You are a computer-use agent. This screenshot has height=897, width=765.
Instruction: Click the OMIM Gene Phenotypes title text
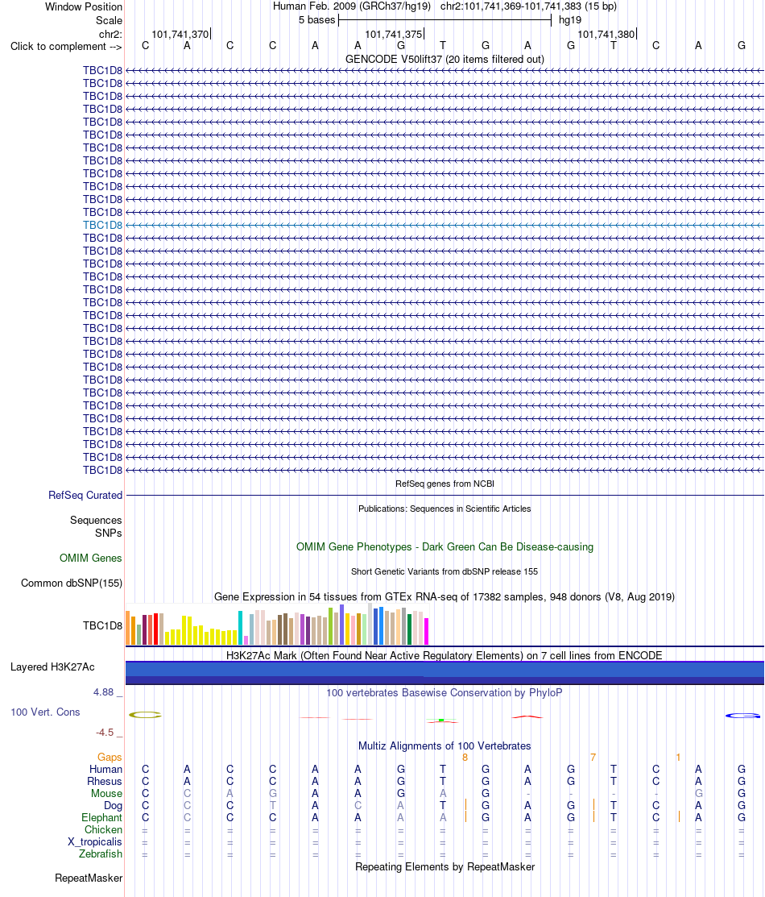(445, 547)
